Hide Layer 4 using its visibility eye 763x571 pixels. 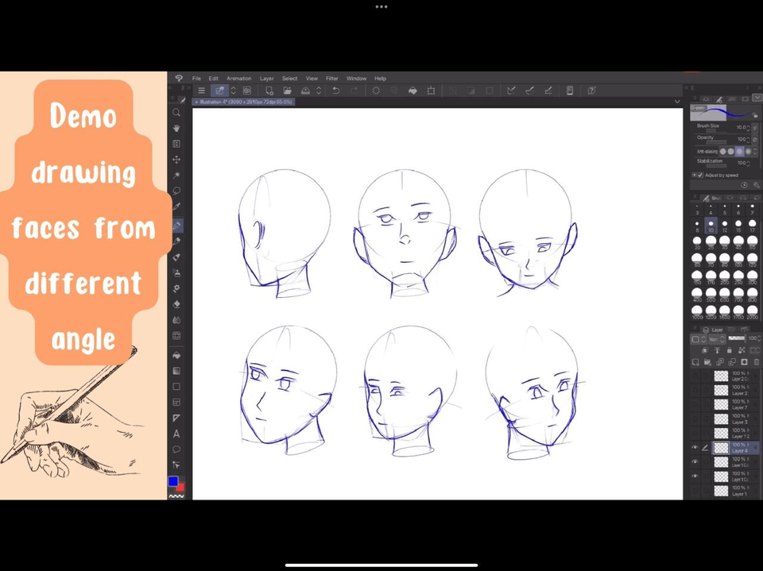click(695, 446)
